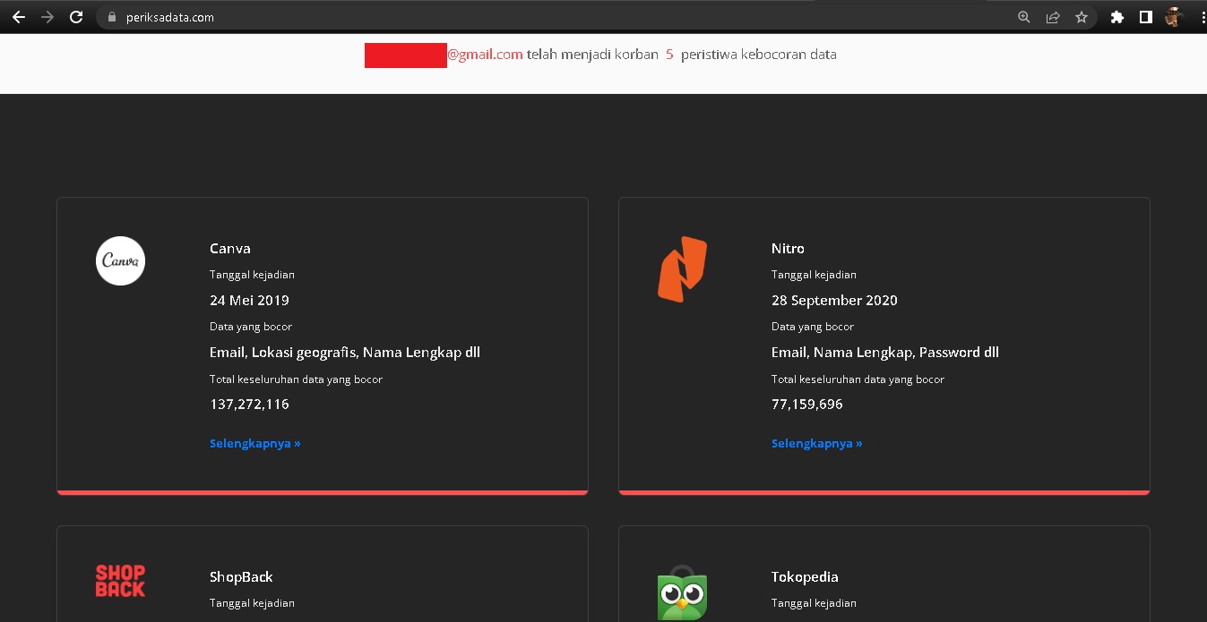Go back to the previous page
This screenshot has height=622, width=1207.
point(19,17)
